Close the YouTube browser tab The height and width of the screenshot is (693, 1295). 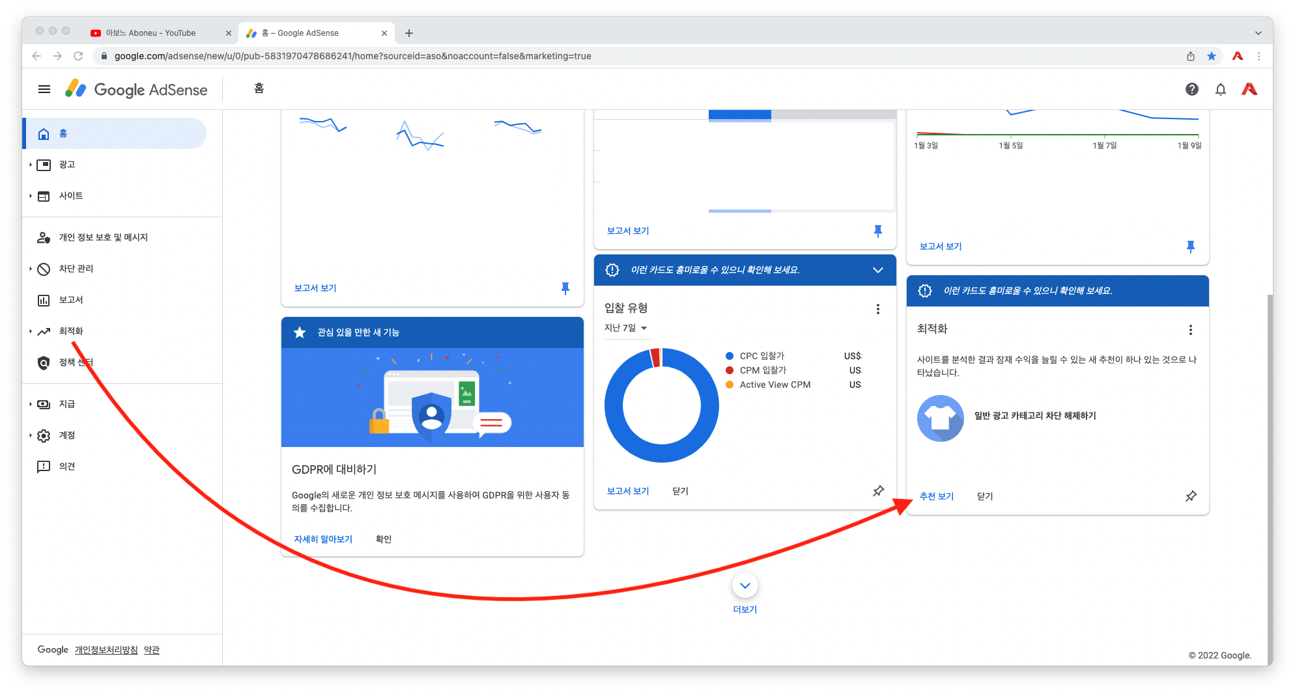coord(228,33)
